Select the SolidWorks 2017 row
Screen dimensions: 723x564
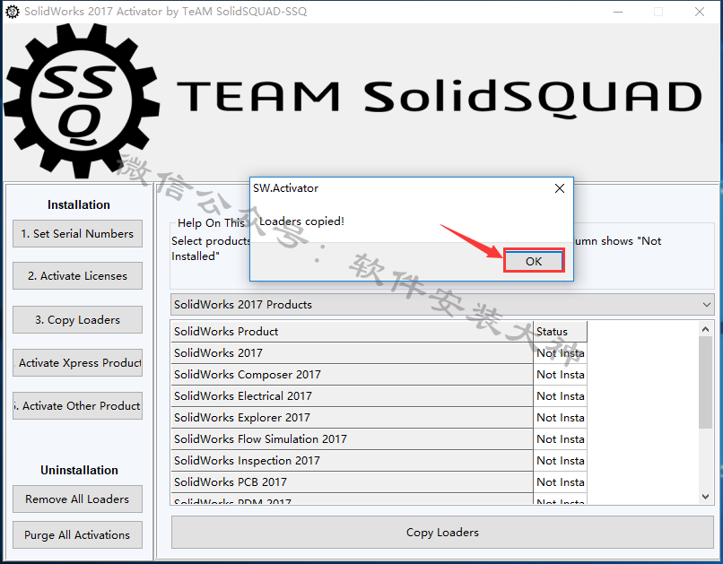[352, 353]
